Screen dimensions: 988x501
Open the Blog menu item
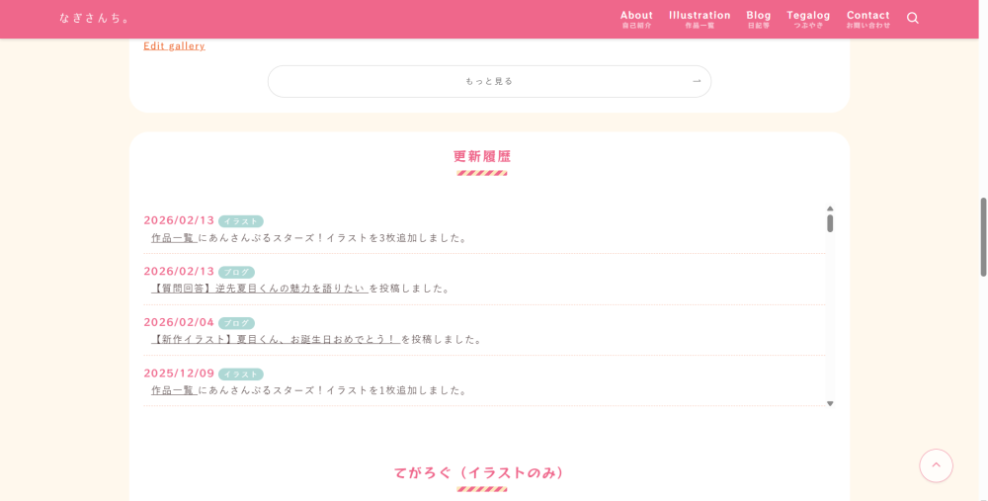coord(759,19)
